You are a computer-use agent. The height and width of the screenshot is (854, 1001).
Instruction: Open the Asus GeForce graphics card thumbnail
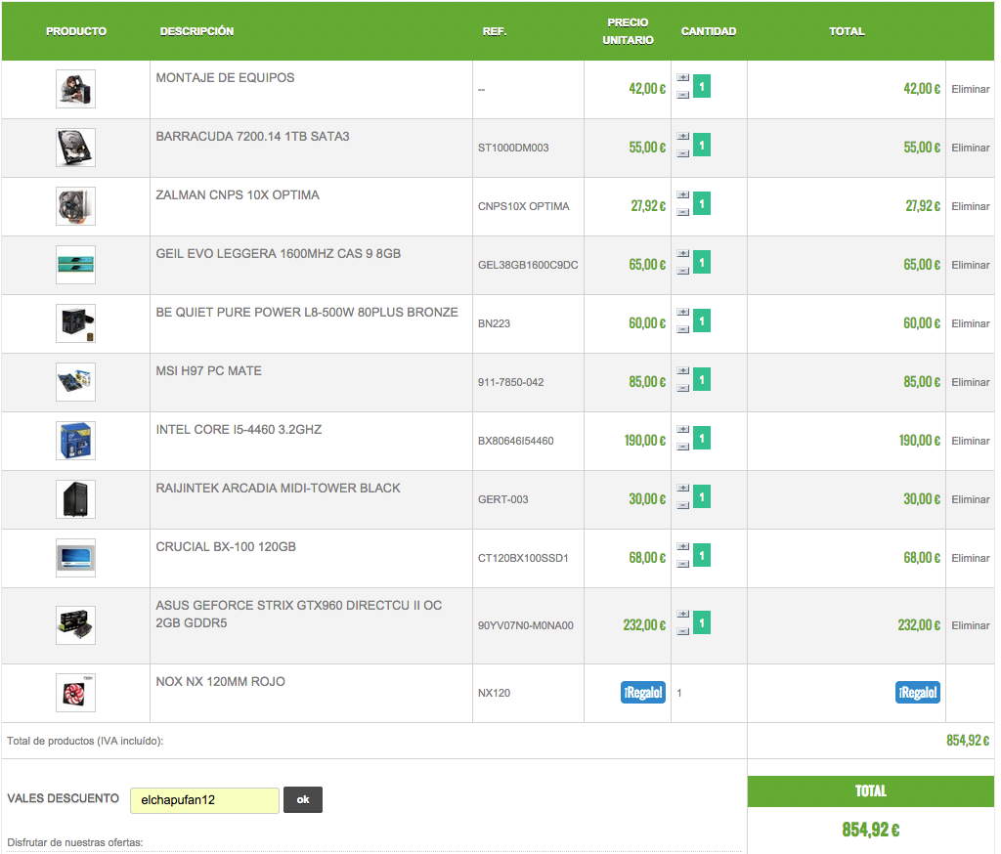coord(75,625)
